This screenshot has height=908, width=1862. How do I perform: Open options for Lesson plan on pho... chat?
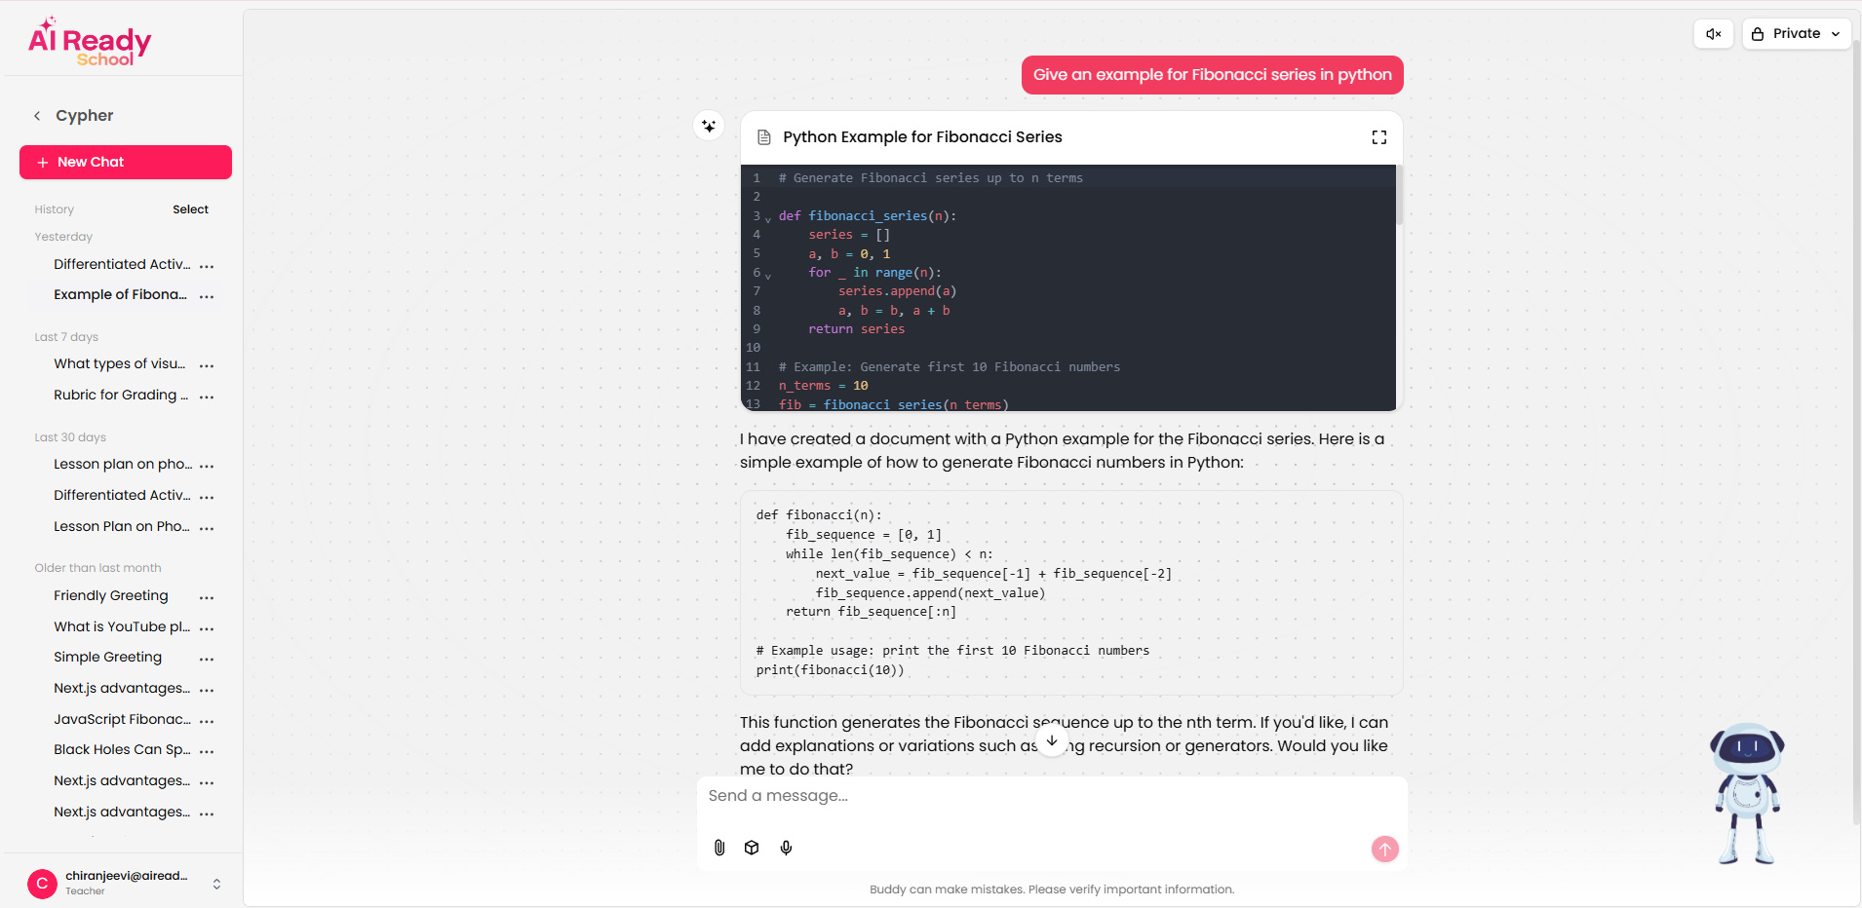[207, 466]
